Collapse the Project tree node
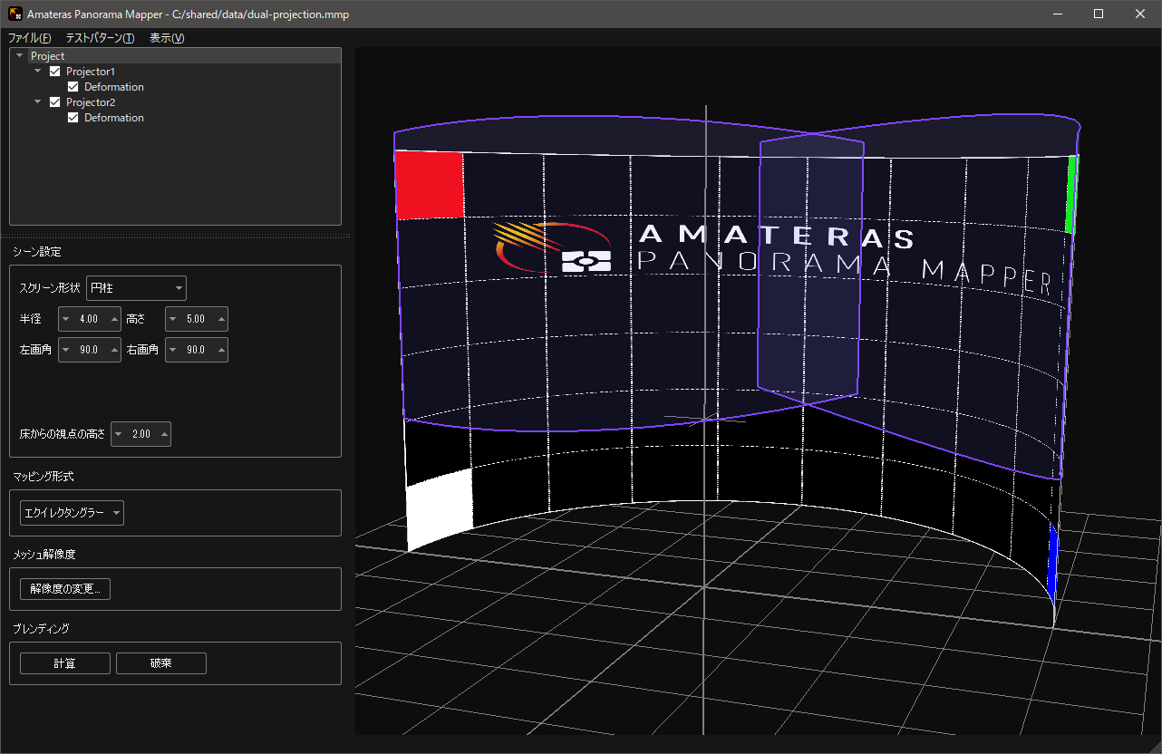The image size is (1162, 754). [x=20, y=56]
